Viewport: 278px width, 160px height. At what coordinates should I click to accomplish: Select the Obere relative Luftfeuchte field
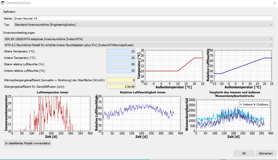coord(121,64)
